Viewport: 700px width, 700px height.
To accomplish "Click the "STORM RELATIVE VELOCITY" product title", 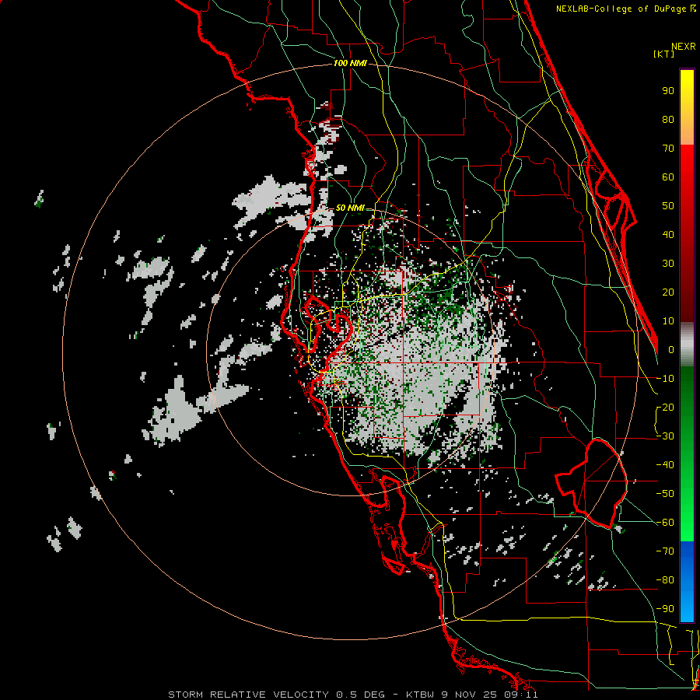I will pyautogui.click(x=249, y=695).
